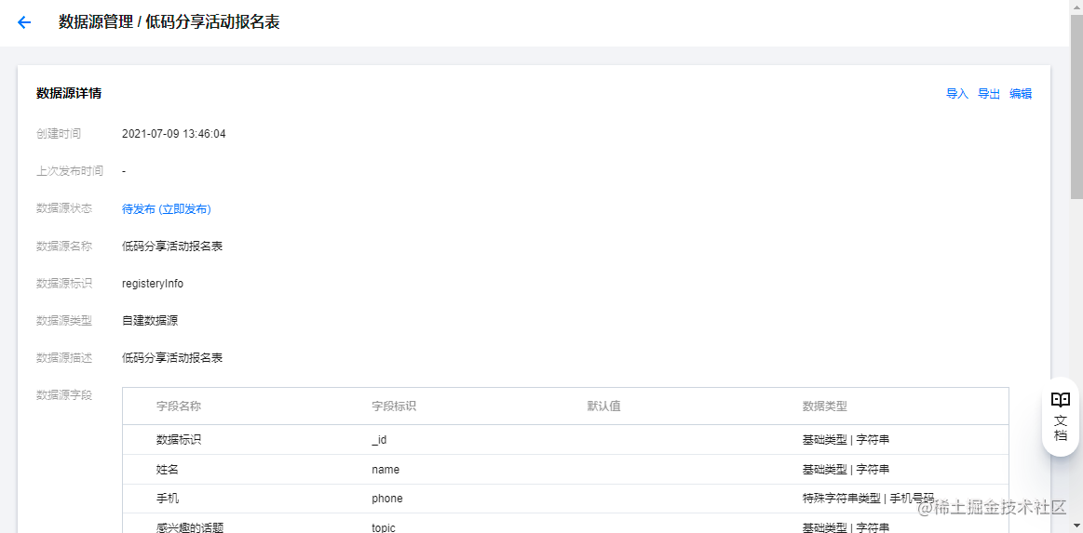Click 待发布 (立即发布) status link

[167, 209]
